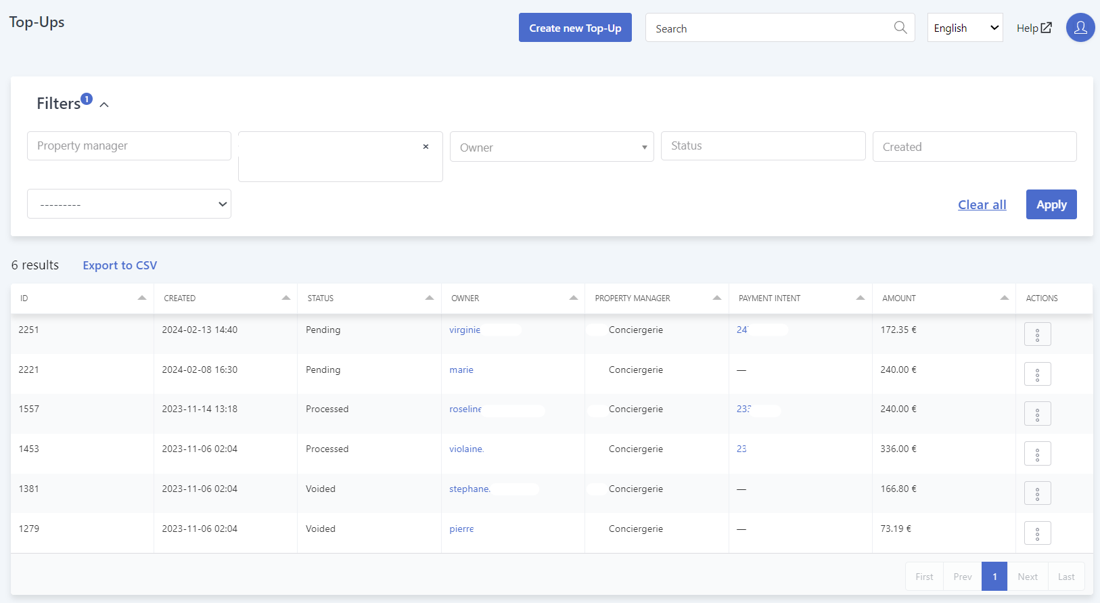Clear the selected filter with x icon

[426, 146]
